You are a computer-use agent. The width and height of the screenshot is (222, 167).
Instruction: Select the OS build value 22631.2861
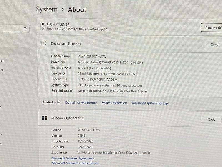point(85,147)
